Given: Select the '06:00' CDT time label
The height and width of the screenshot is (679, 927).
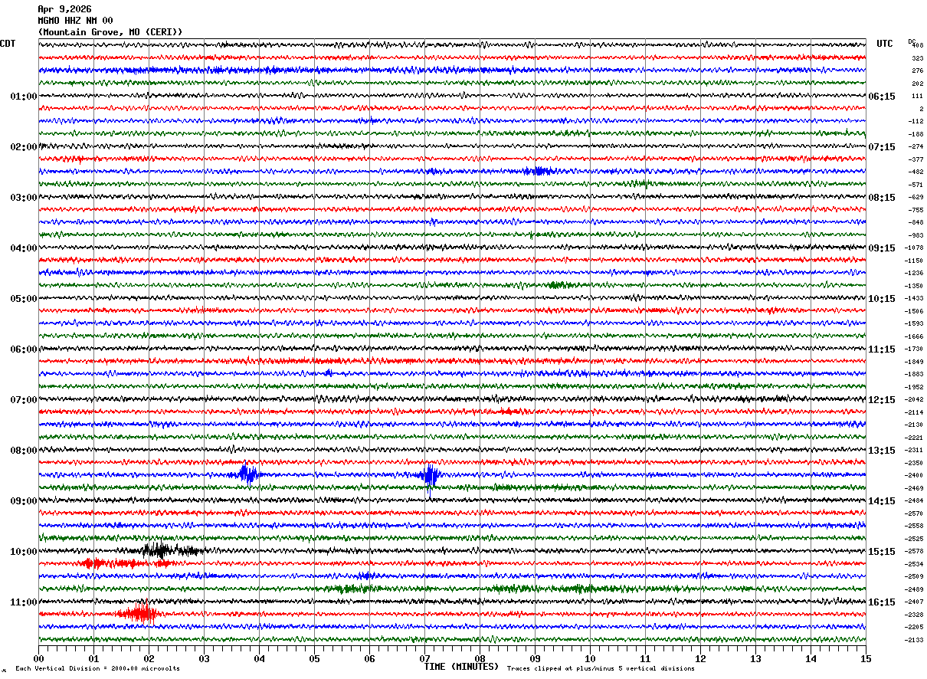Looking at the screenshot, I should click(x=24, y=349).
